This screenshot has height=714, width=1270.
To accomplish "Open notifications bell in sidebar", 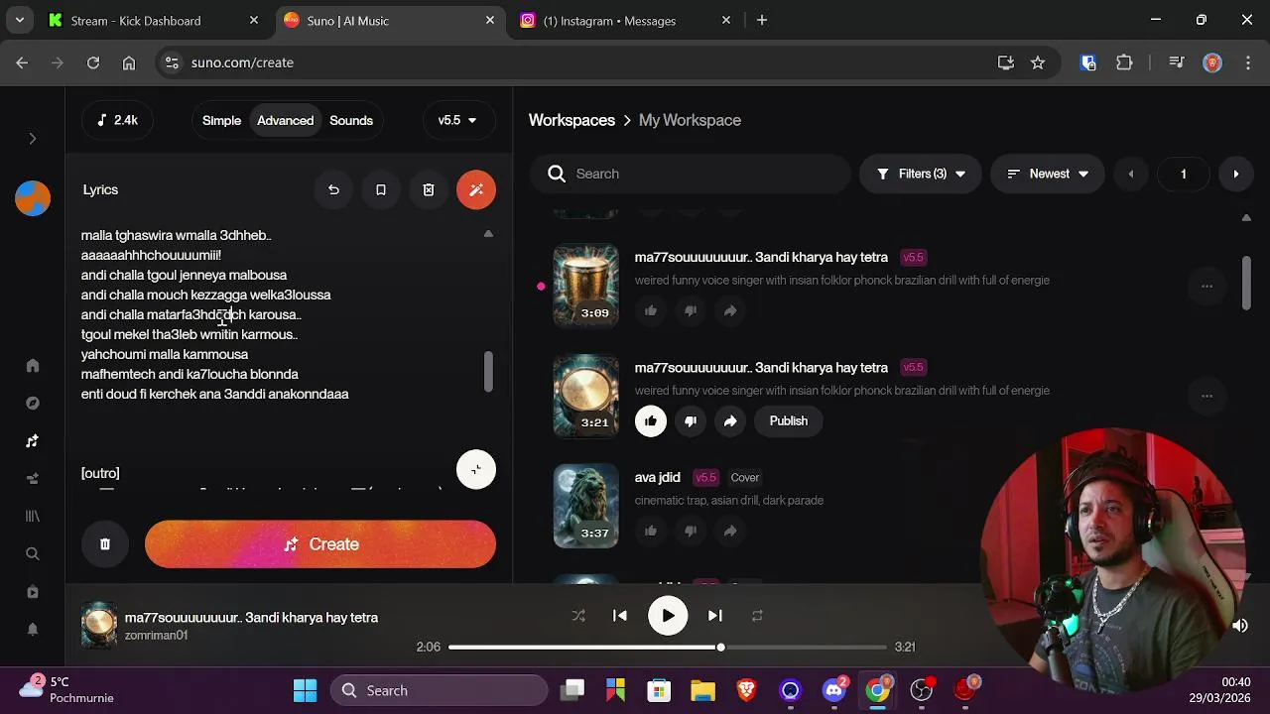I will pyautogui.click(x=33, y=630).
